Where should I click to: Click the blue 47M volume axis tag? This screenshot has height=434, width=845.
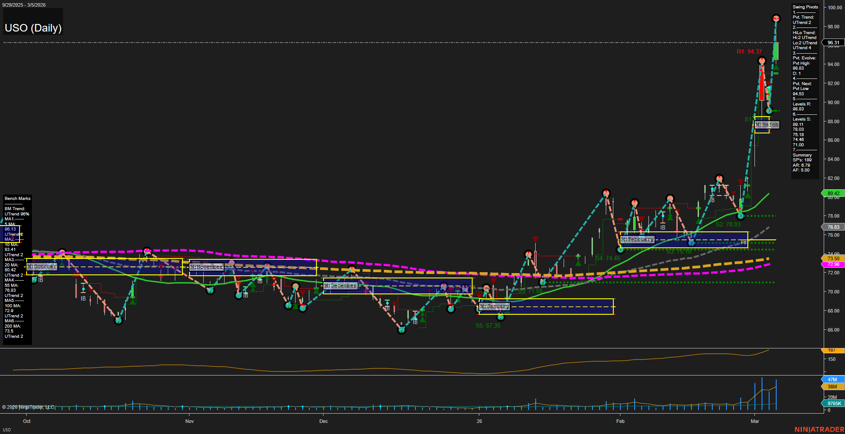coord(832,379)
